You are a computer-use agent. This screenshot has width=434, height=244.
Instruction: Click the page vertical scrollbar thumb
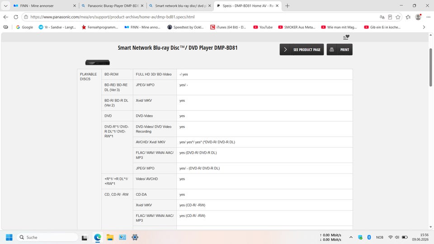[x=430, y=67]
